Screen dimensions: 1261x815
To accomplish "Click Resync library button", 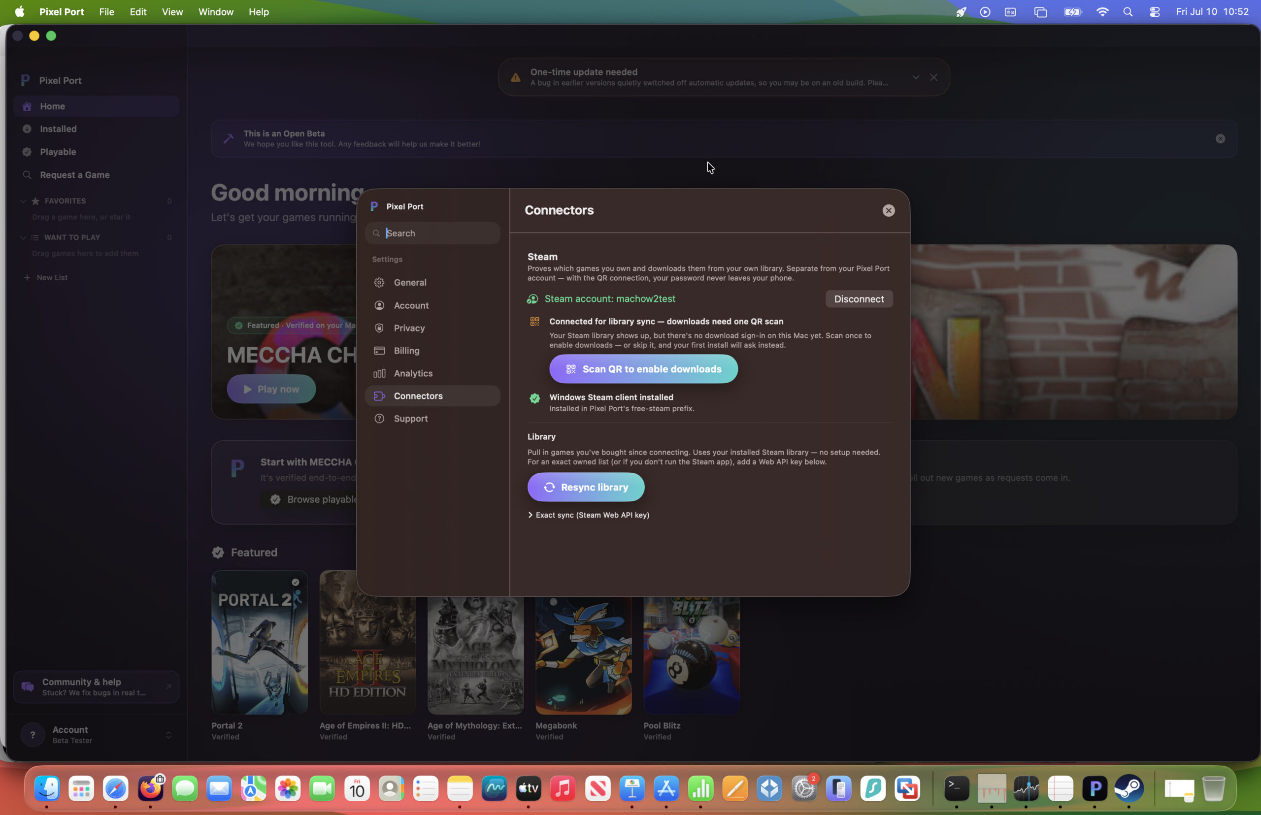I will (x=586, y=487).
